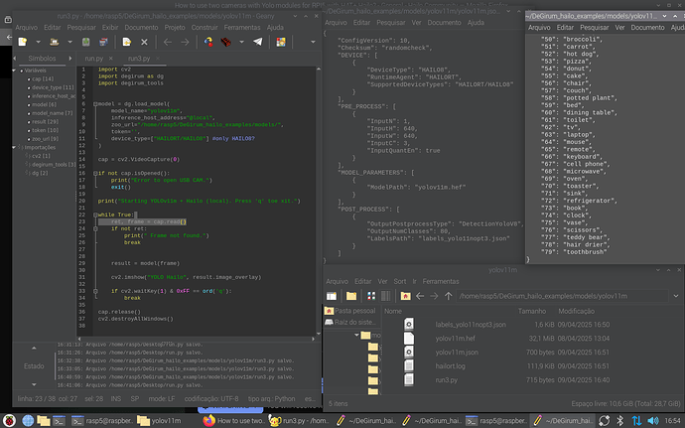This screenshot has height=428, width=685.
Task: Fold the while True code block
Action: [95, 214]
